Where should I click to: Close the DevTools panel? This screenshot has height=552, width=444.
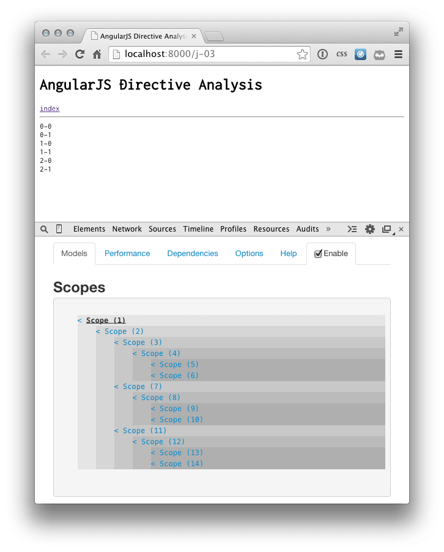point(401,229)
